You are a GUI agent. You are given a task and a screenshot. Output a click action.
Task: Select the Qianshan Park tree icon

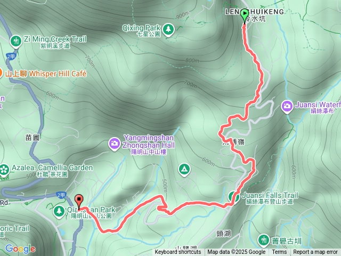[x=59, y=211]
